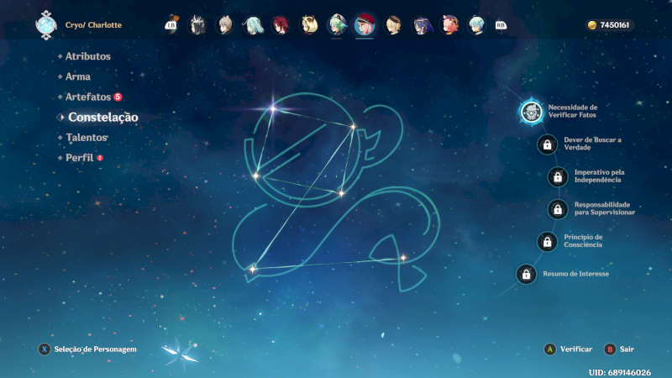Click the top-left bright constellation star

click(273, 108)
